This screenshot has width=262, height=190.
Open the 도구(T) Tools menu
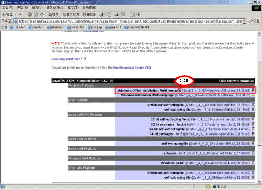73,8
